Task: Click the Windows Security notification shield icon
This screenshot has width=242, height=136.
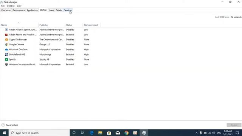Action: coord(6,65)
